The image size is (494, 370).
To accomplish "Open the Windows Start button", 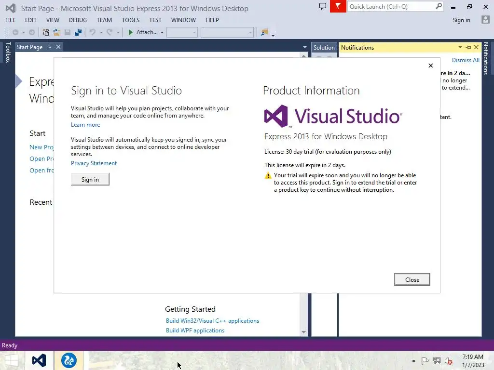I will (x=12, y=360).
